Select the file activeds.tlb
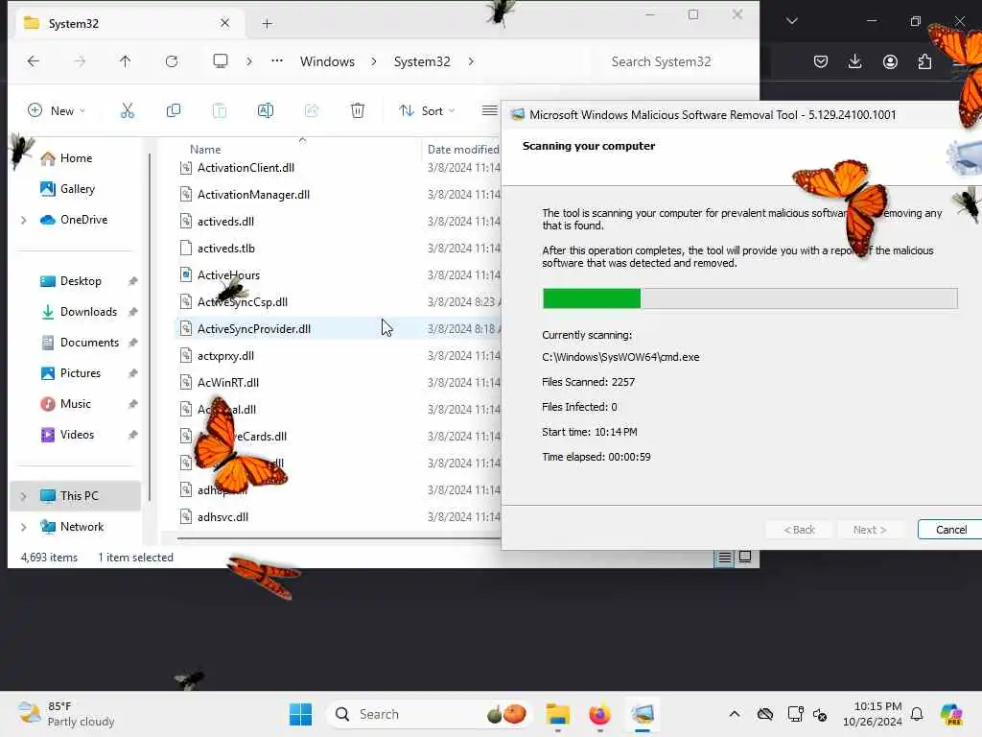Image resolution: width=982 pixels, height=737 pixels. pos(225,249)
